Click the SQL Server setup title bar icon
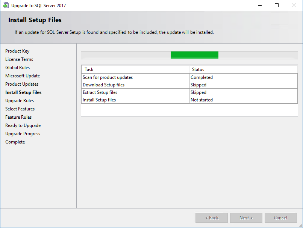Image resolution: width=303 pixels, height=228 pixels. (6, 5)
